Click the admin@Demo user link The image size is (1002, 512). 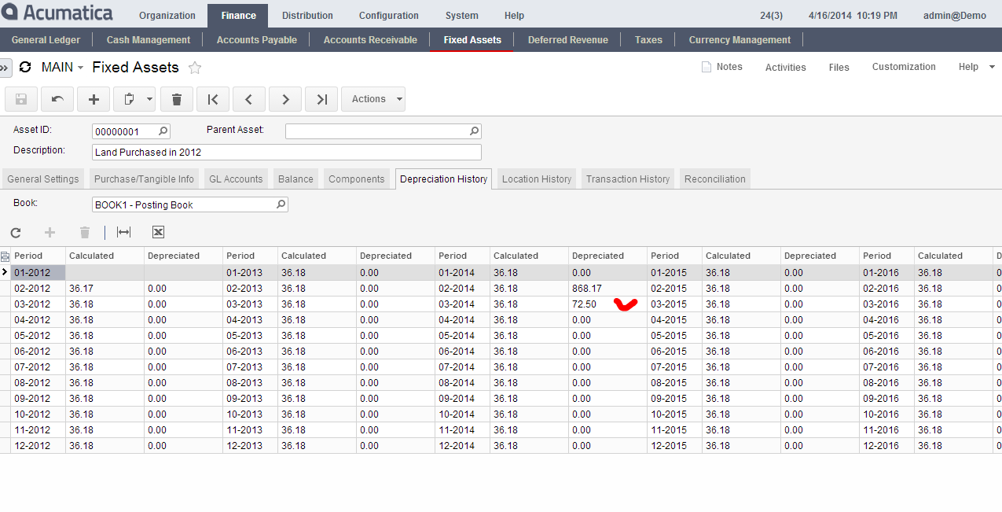955,16
